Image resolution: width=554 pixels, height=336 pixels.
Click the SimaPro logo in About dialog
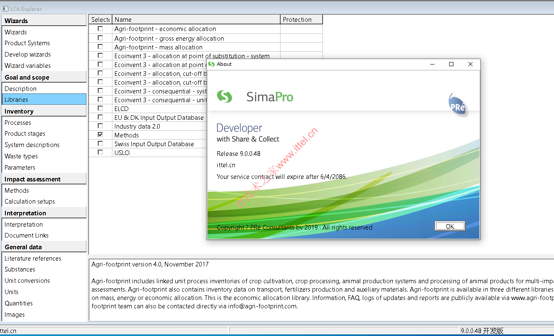pos(255,97)
